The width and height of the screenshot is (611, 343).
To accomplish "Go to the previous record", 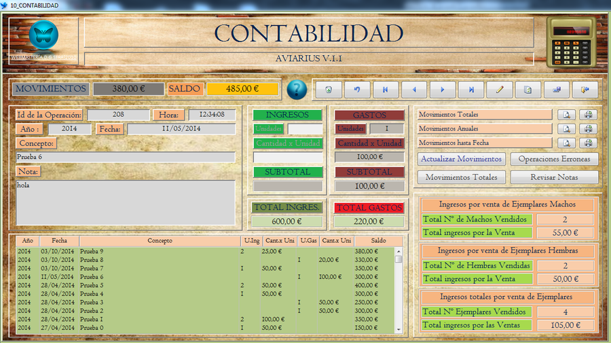I will (x=414, y=89).
